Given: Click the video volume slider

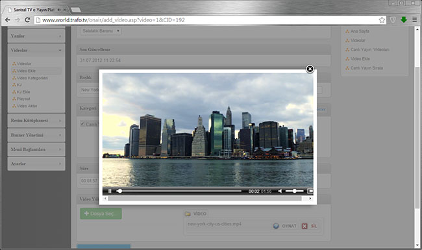Looking at the screenshot, I should tap(295, 191).
